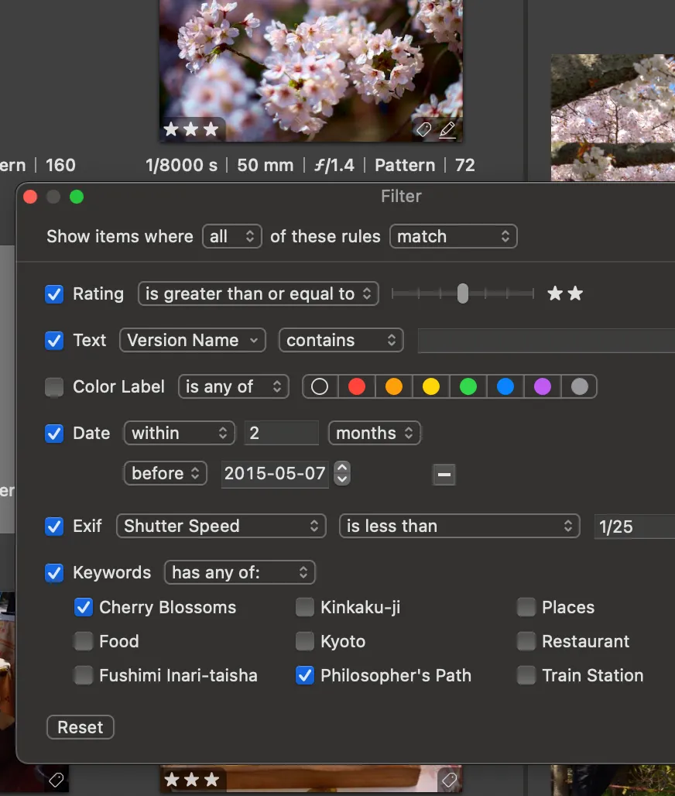Click the stepper up arrow on the date field
Image resolution: width=675 pixels, height=796 pixels.
coord(341,468)
